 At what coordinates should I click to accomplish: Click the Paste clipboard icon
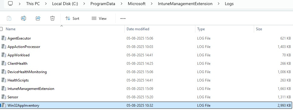click(x=9, y=18)
